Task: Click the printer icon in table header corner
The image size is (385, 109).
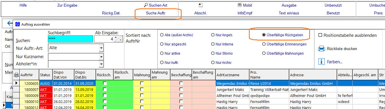Action: pyautogui.click(x=16, y=75)
